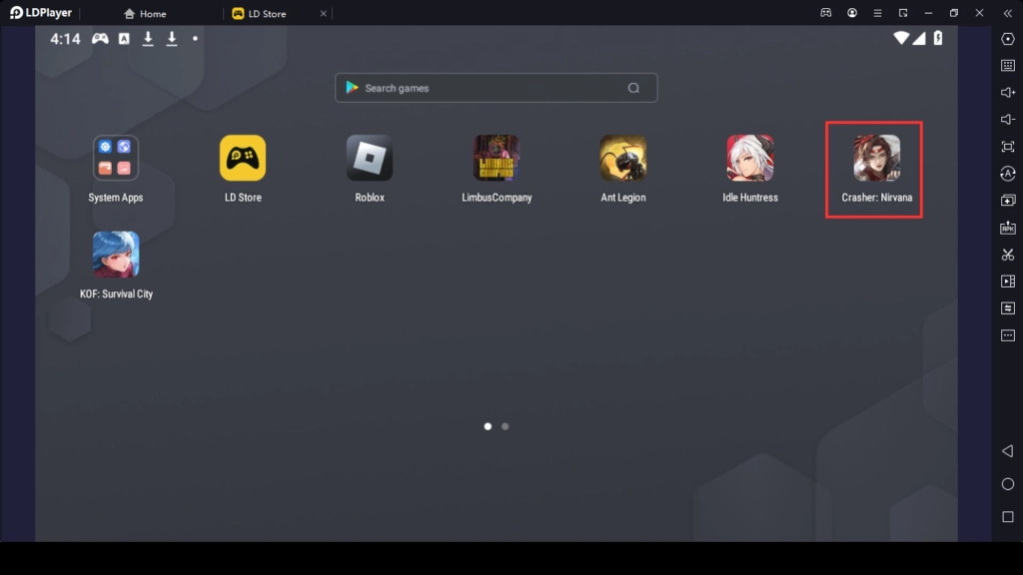Launch the Crasher: Nirvana app

tap(875, 159)
